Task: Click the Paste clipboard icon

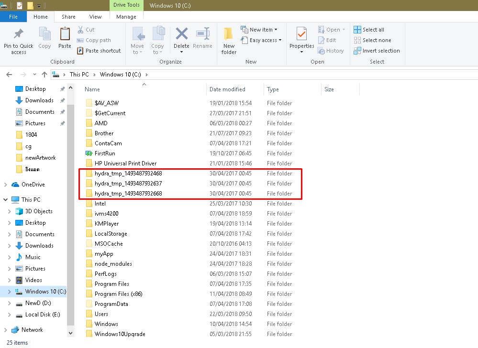Action: pyautogui.click(x=65, y=34)
